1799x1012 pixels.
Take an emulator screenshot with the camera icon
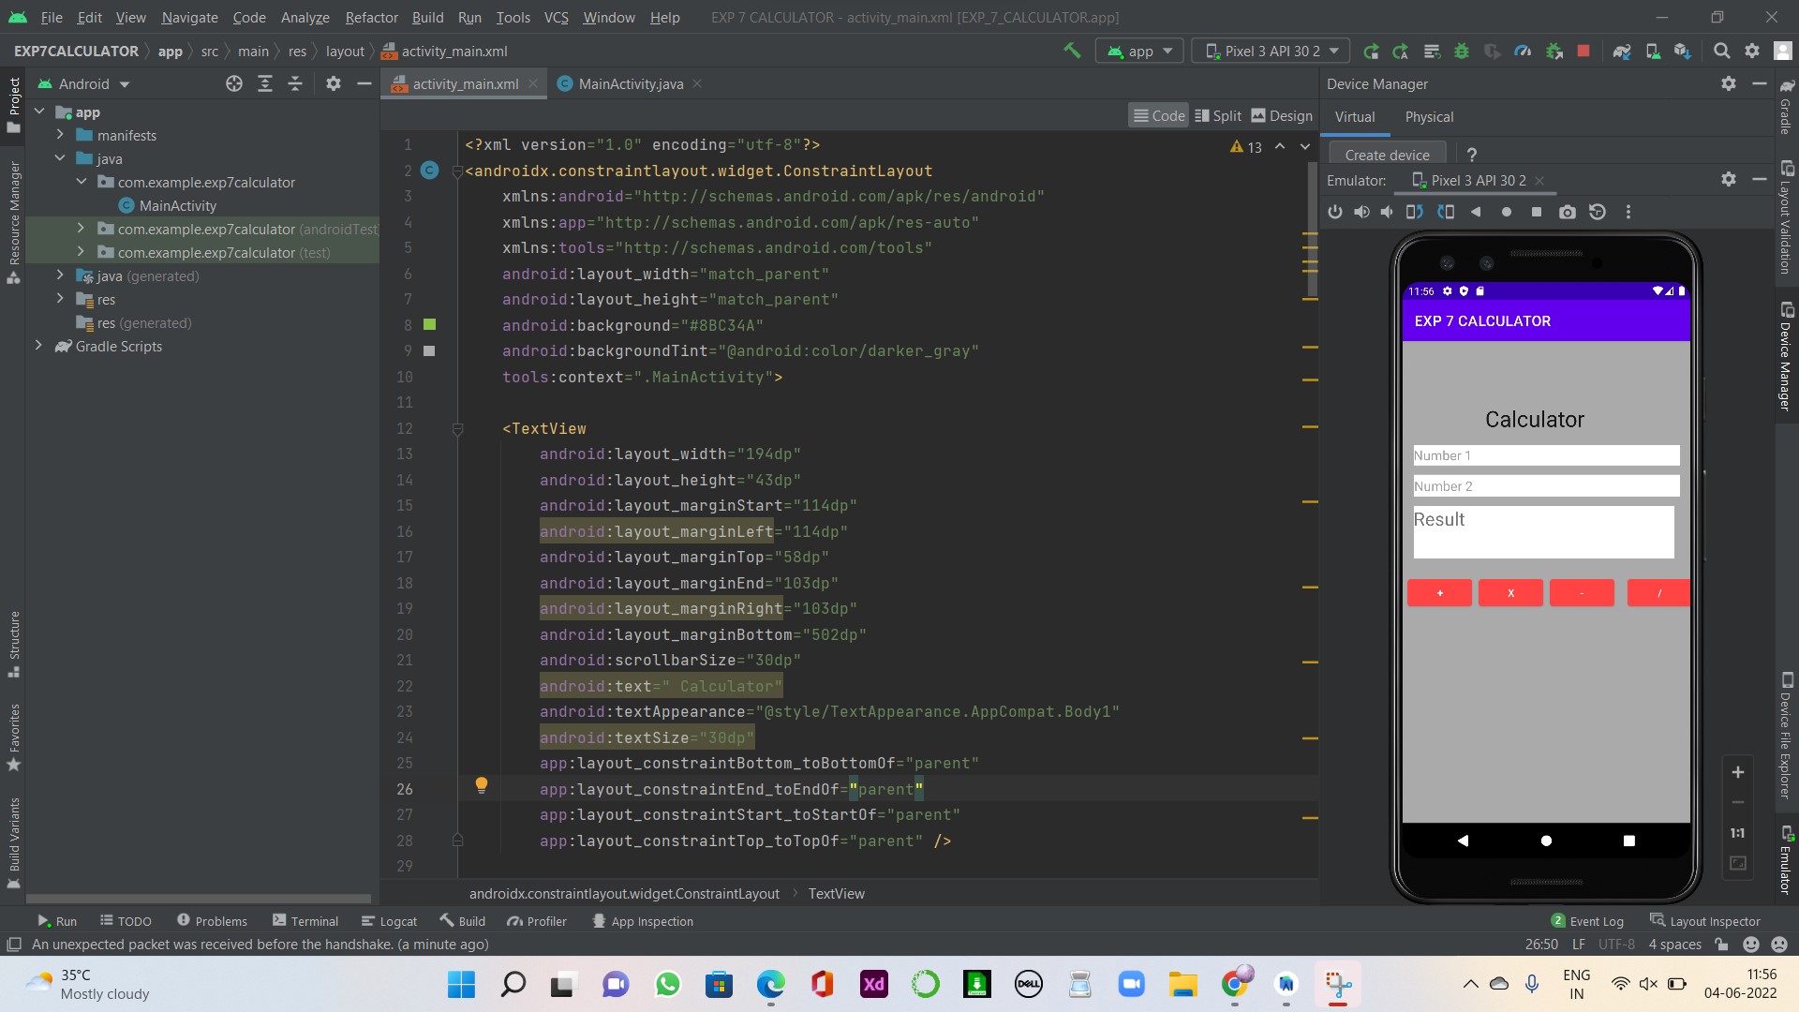pos(1567,212)
